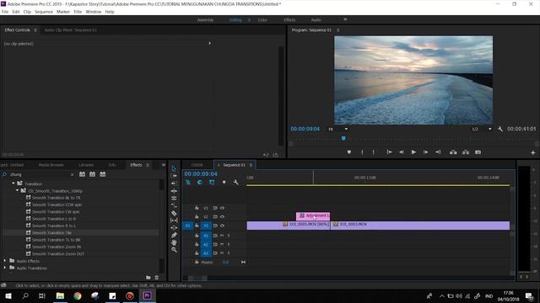The width and height of the screenshot is (540, 303).
Task: Toggle lock on track V3
Action: (x=197, y=208)
